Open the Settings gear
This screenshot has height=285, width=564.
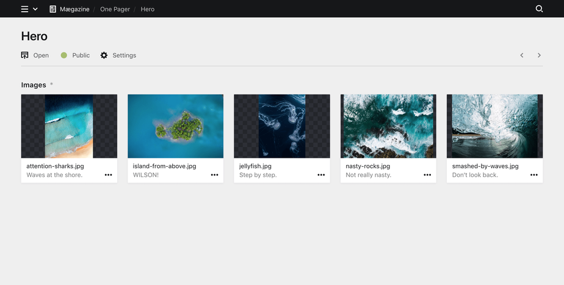pyautogui.click(x=104, y=55)
